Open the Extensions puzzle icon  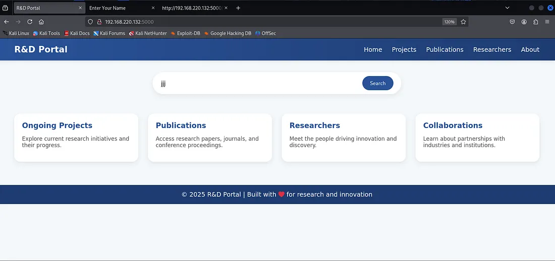point(536,22)
